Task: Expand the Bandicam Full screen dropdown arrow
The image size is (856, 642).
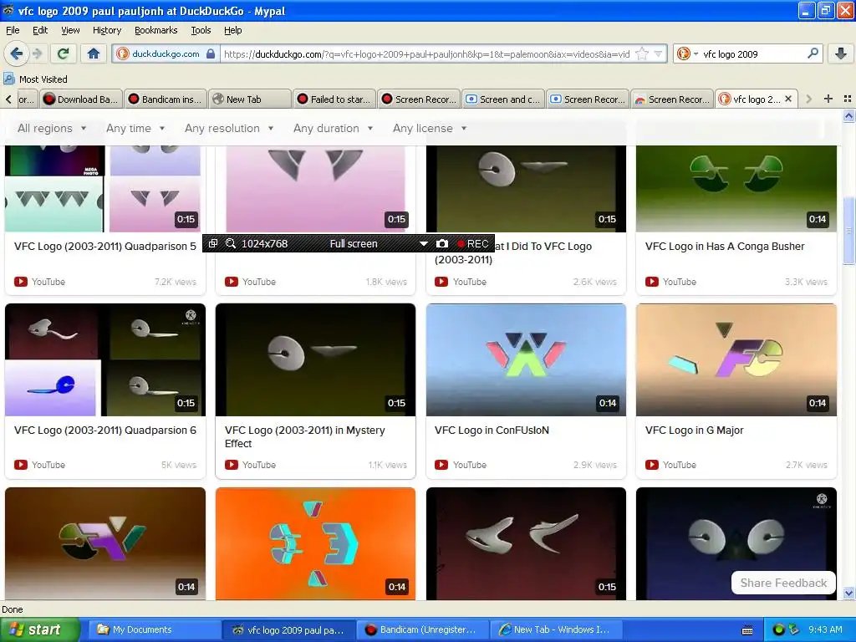Action: pos(424,244)
